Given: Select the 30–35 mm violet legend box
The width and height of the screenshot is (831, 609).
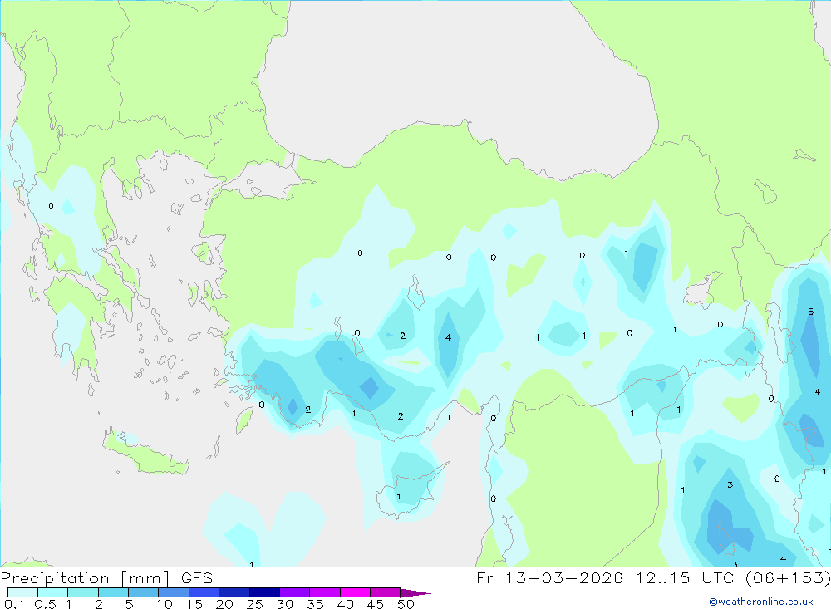Looking at the screenshot, I should 294,592.
